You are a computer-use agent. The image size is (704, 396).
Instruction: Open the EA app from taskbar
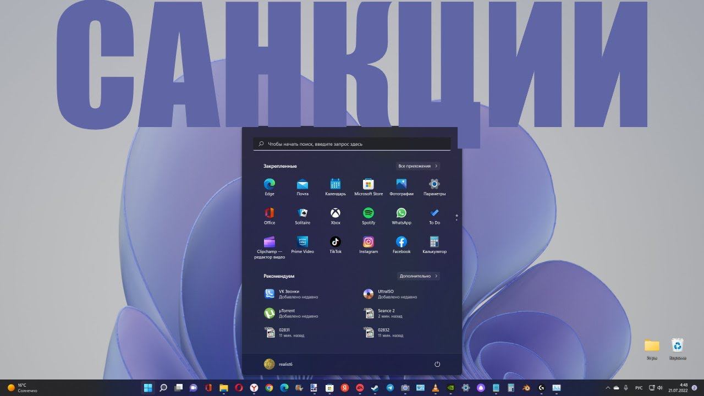coord(360,388)
